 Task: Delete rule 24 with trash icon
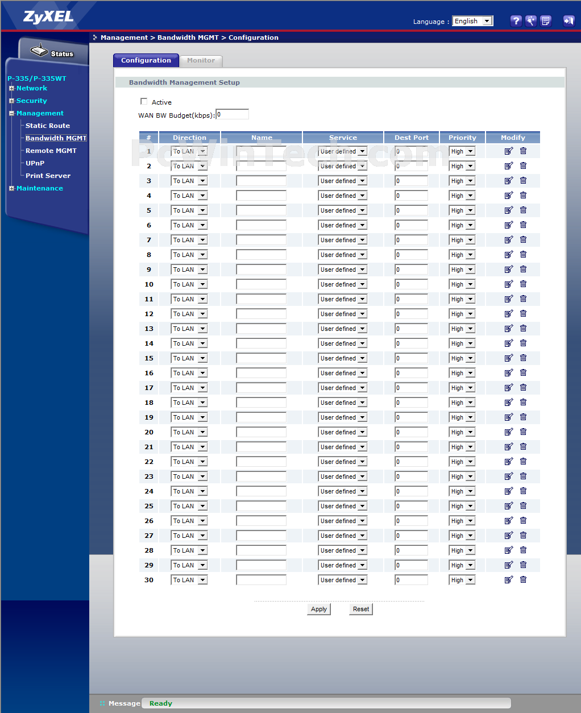tap(523, 491)
